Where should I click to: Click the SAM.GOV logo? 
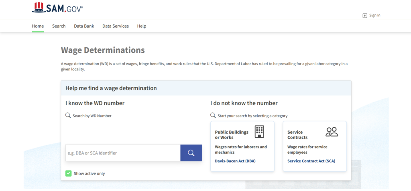click(57, 8)
